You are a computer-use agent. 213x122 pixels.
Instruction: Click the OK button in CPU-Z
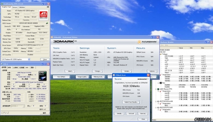(44, 113)
